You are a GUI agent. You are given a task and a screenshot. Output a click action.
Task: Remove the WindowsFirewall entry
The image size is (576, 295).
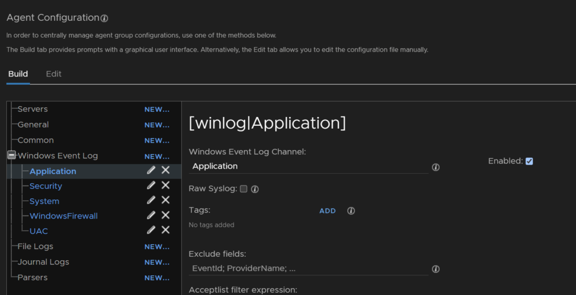[166, 215]
